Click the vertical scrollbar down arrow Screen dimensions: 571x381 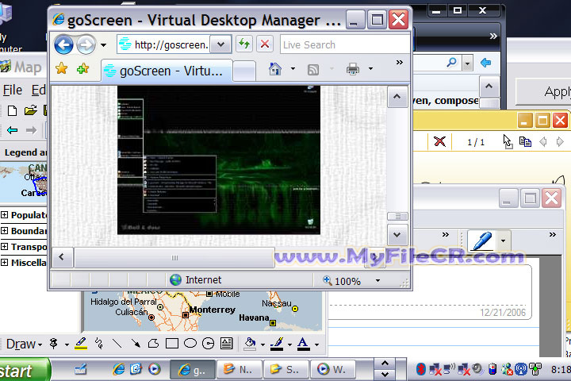397,235
